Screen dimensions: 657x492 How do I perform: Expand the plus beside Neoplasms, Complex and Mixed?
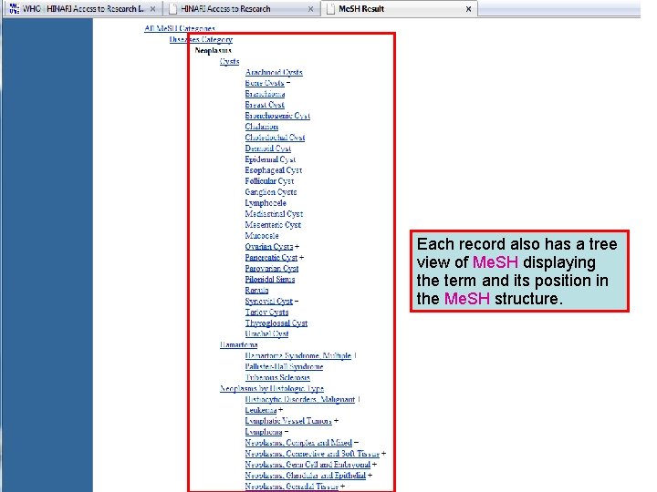click(356, 443)
